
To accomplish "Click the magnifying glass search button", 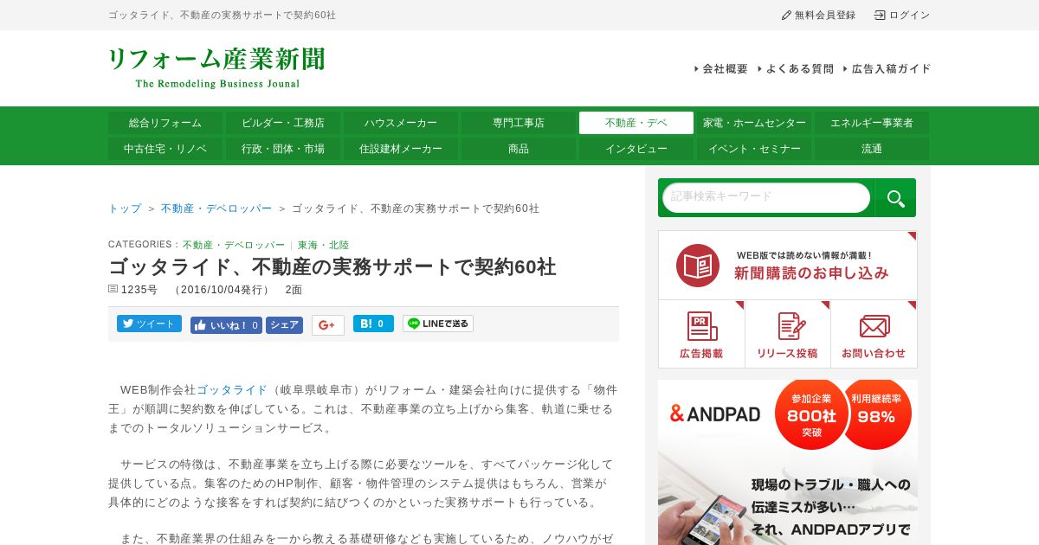I will (x=895, y=198).
